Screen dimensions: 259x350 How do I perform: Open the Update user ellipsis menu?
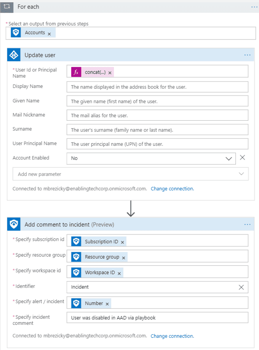point(248,55)
